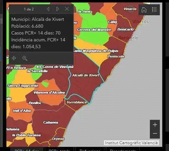Select Peníscola municipality label

click(116, 56)
